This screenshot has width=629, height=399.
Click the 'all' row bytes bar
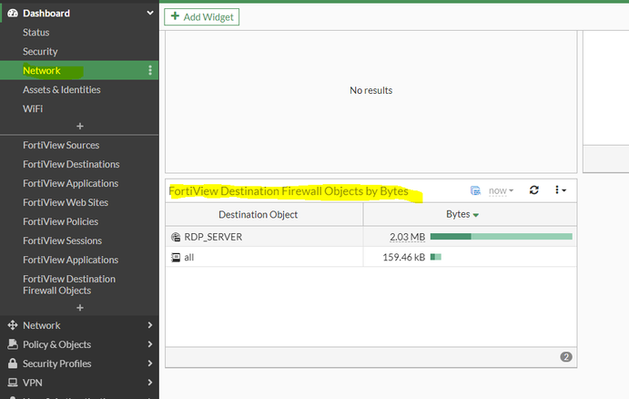pos(436,257)
